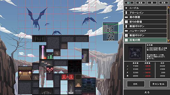Click the green glowing room tile
Image resolution: width=170 pixels, height=95 pixels.
point(50,56)
